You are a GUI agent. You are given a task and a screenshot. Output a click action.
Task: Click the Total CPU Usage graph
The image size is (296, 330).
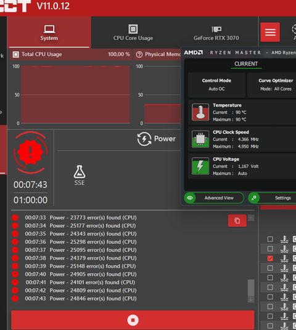[75, 95]
